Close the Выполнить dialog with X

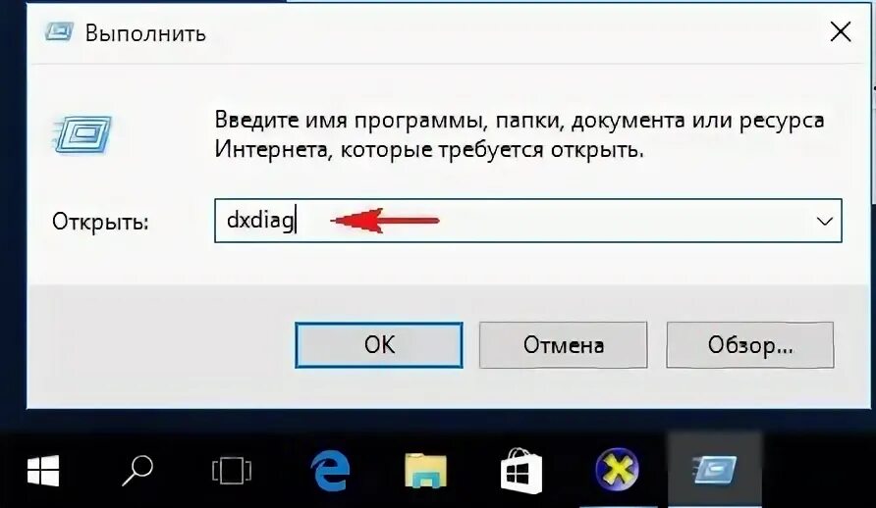pyautogui.click(x=841, y=32)
